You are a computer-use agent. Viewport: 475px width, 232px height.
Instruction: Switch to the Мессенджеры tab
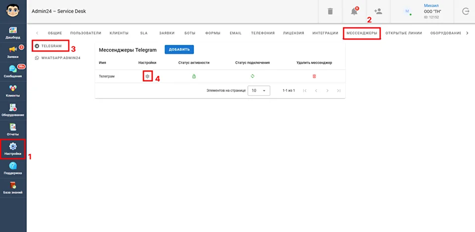click(x=362, y=33)
